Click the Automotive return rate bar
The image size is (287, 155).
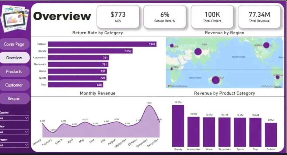[79, 57]
